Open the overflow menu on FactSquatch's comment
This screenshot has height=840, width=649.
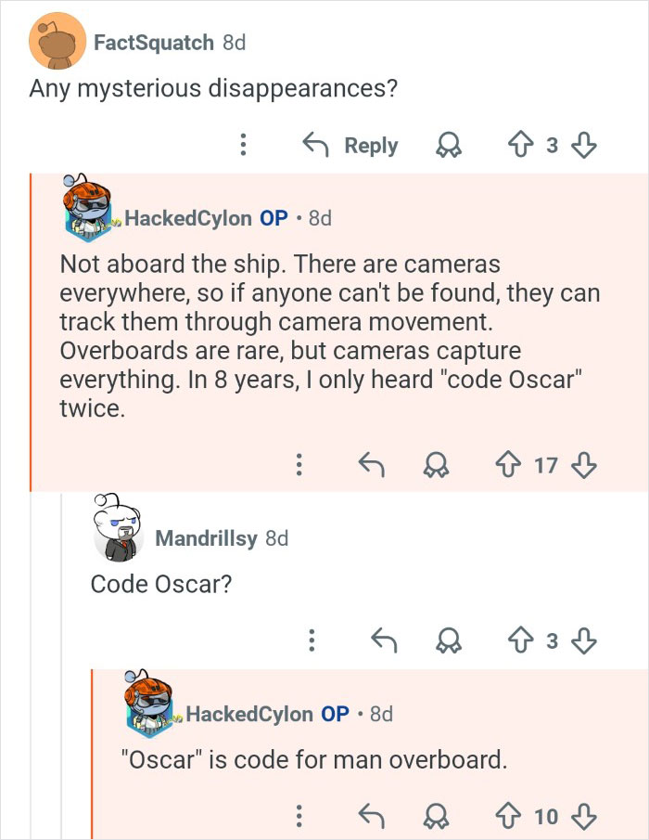click(243, 145)
